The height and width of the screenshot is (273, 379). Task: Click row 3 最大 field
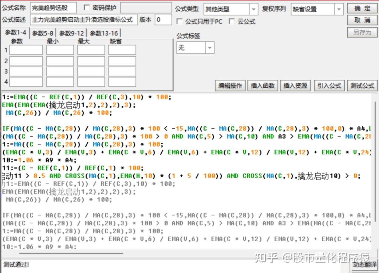coord(91,72)
